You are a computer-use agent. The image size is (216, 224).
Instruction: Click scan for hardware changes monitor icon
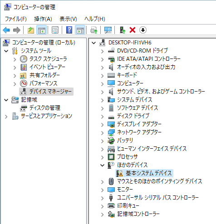tap(108, 30)
